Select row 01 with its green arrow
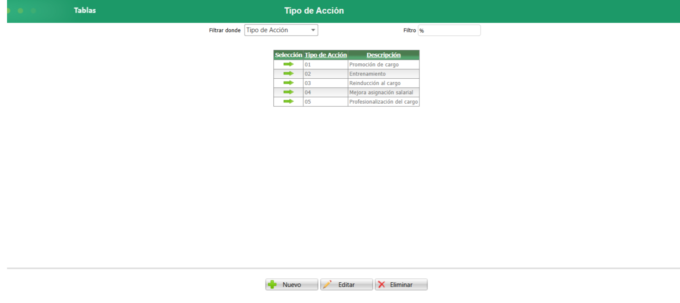The image size is (680, 303). (x=288, y=64)
